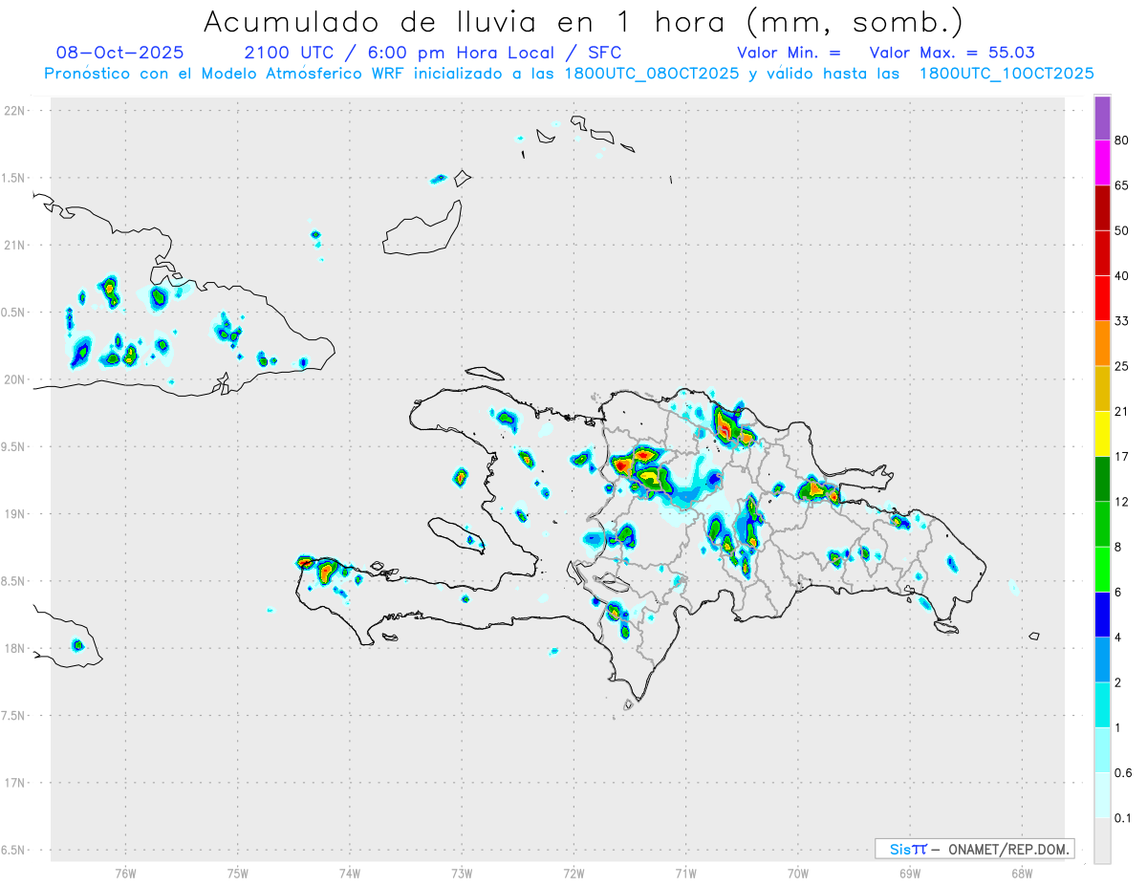The height and width of the screenshot is (886, 1147).
Task: Click the legend value "40"
Action: [x=1122, y=276]
